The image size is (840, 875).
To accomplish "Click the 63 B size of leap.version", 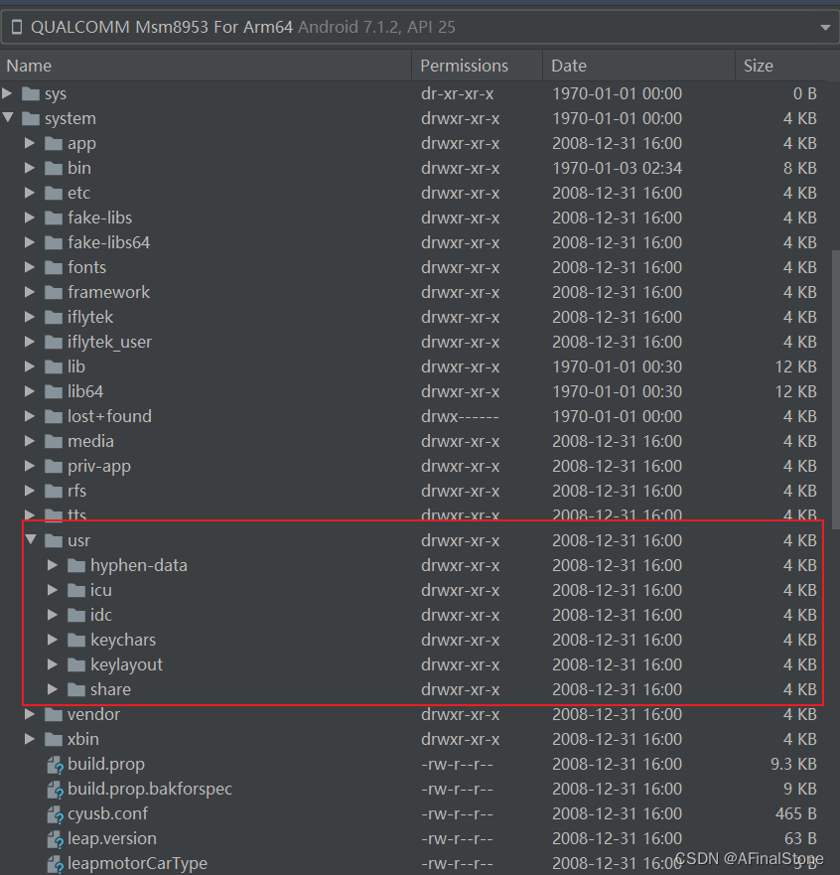I will pyautogui.click(x=800, y=838).
